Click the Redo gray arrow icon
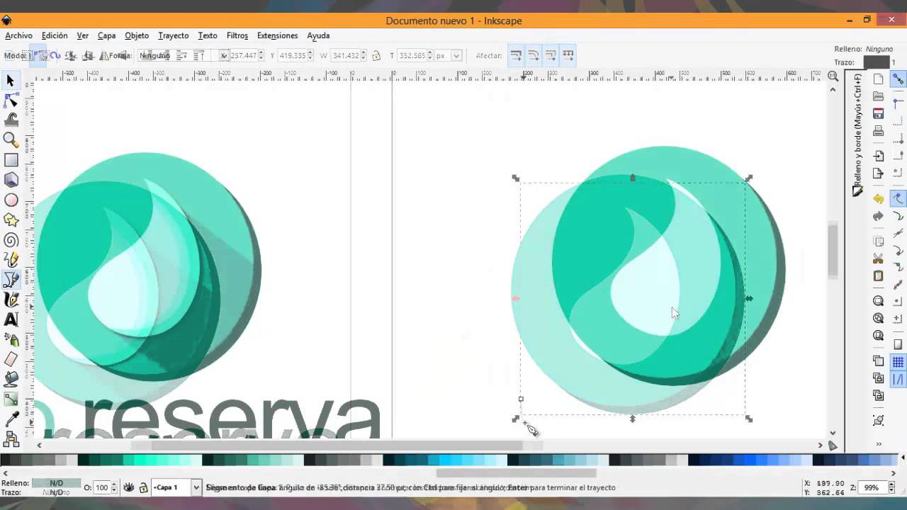The width and height of the screenshot is (907, 510). 879,216
